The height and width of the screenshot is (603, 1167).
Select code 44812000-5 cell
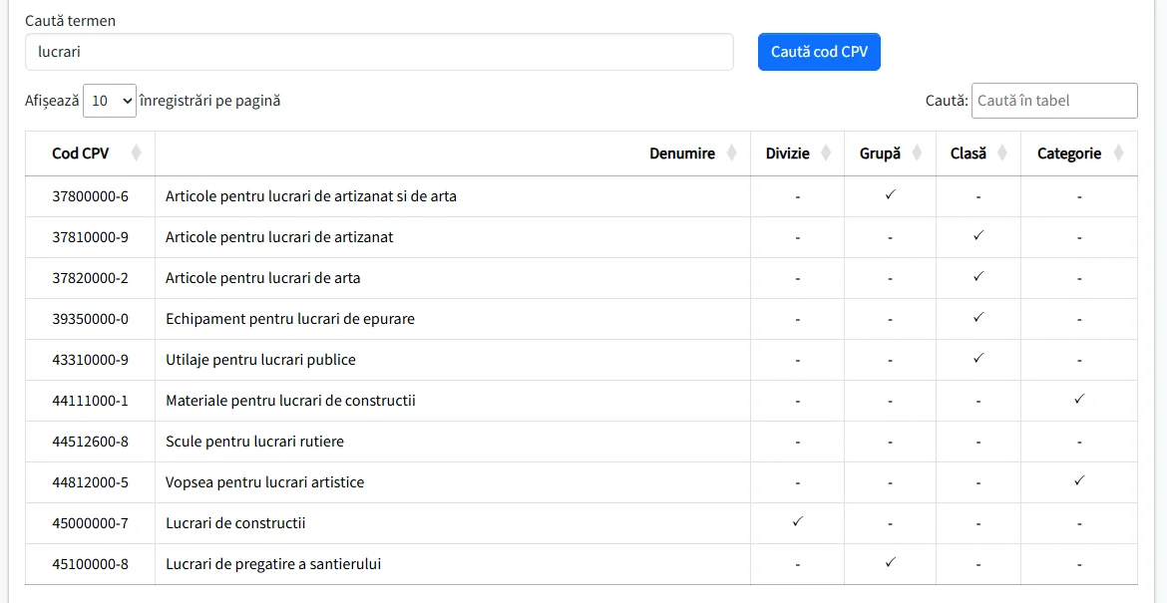click(x=90, y=482)
